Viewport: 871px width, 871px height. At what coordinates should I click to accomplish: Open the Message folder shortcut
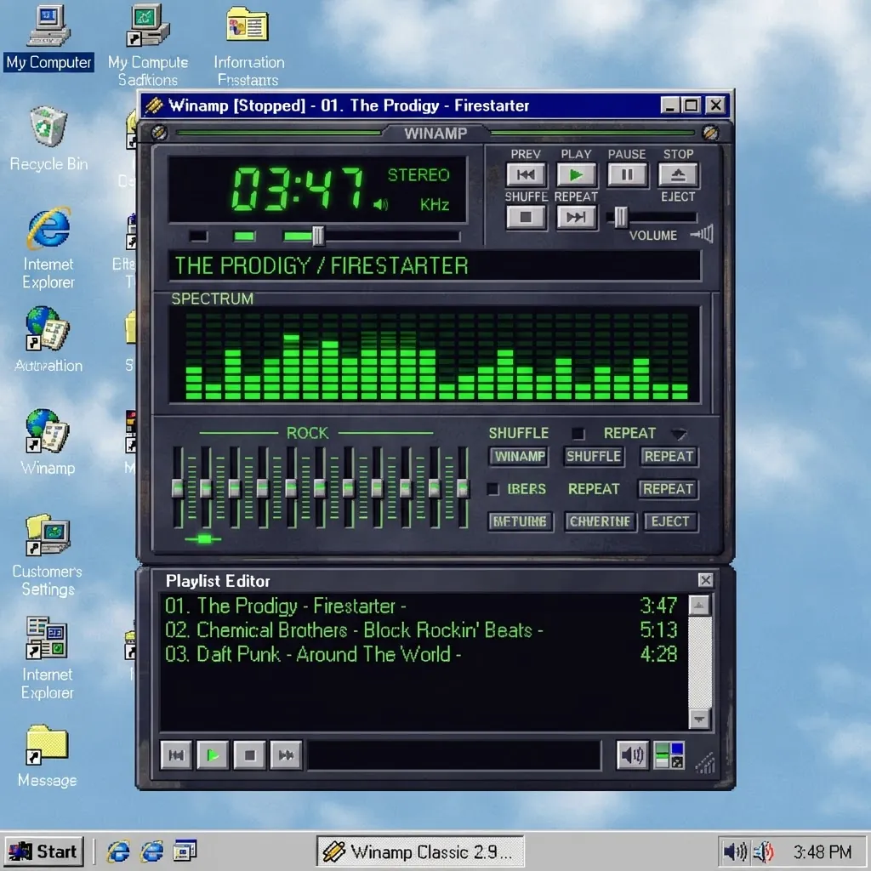pyautogui.click(x=48, y=756)
